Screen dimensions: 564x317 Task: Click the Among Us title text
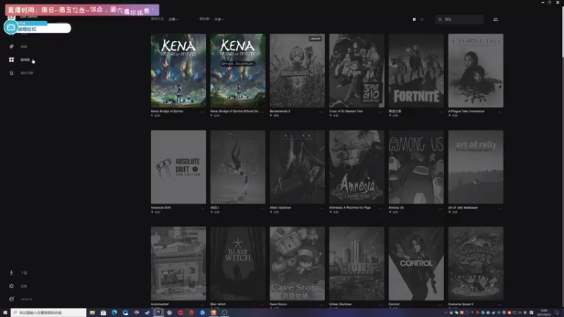pyautogui.click(x=396, y=208)
